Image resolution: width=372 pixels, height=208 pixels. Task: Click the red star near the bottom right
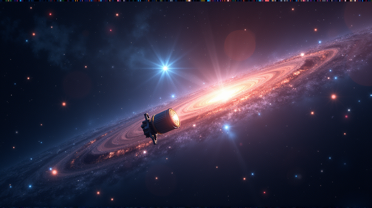tap(264, 192)
